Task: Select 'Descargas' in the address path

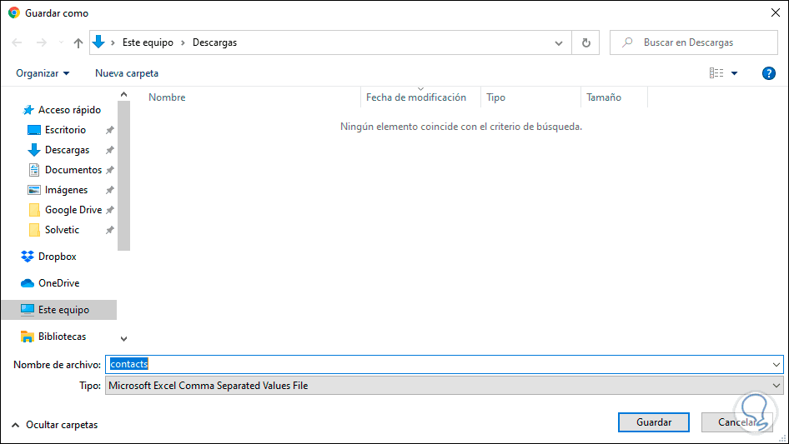Action: click(x=215, y=42)
